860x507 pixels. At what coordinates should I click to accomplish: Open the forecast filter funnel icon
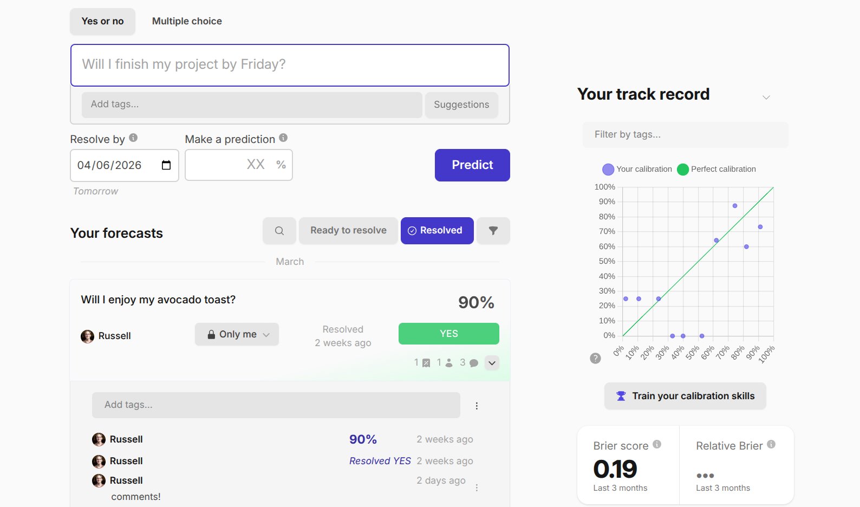coord(493,231)
